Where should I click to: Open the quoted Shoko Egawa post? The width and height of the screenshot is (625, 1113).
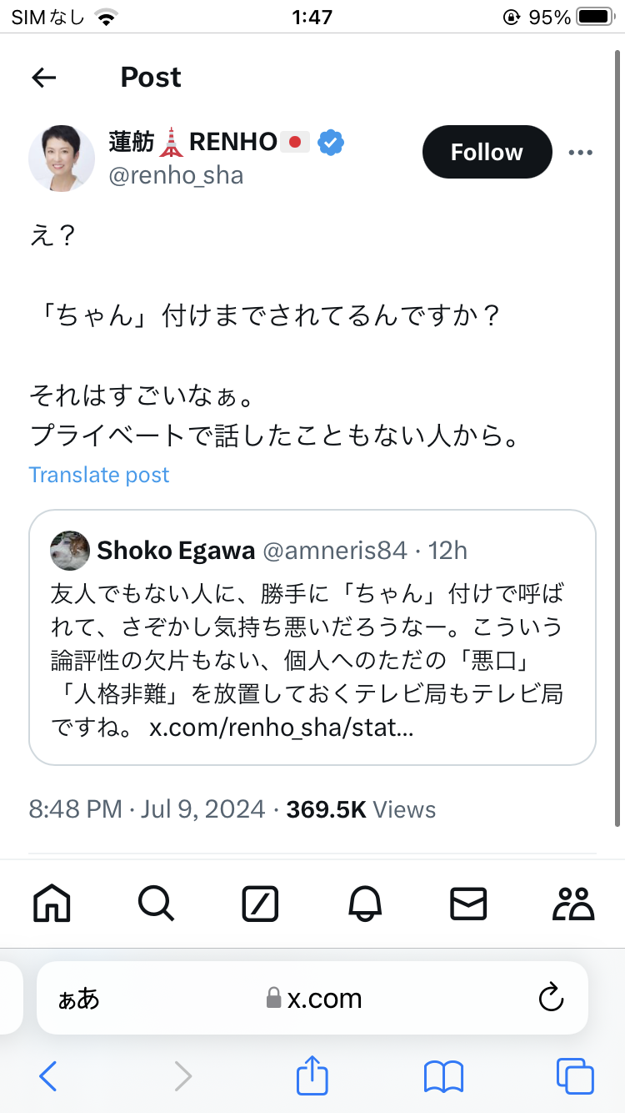click(x=312, y=637)
